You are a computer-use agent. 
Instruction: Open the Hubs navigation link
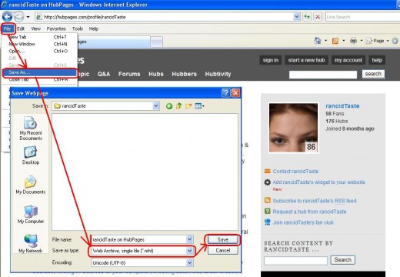(x=156, y=74)
